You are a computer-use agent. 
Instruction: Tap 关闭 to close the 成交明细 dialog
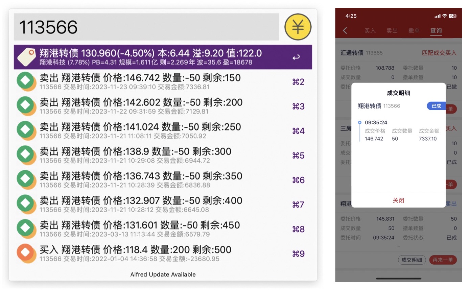(398, 200)
